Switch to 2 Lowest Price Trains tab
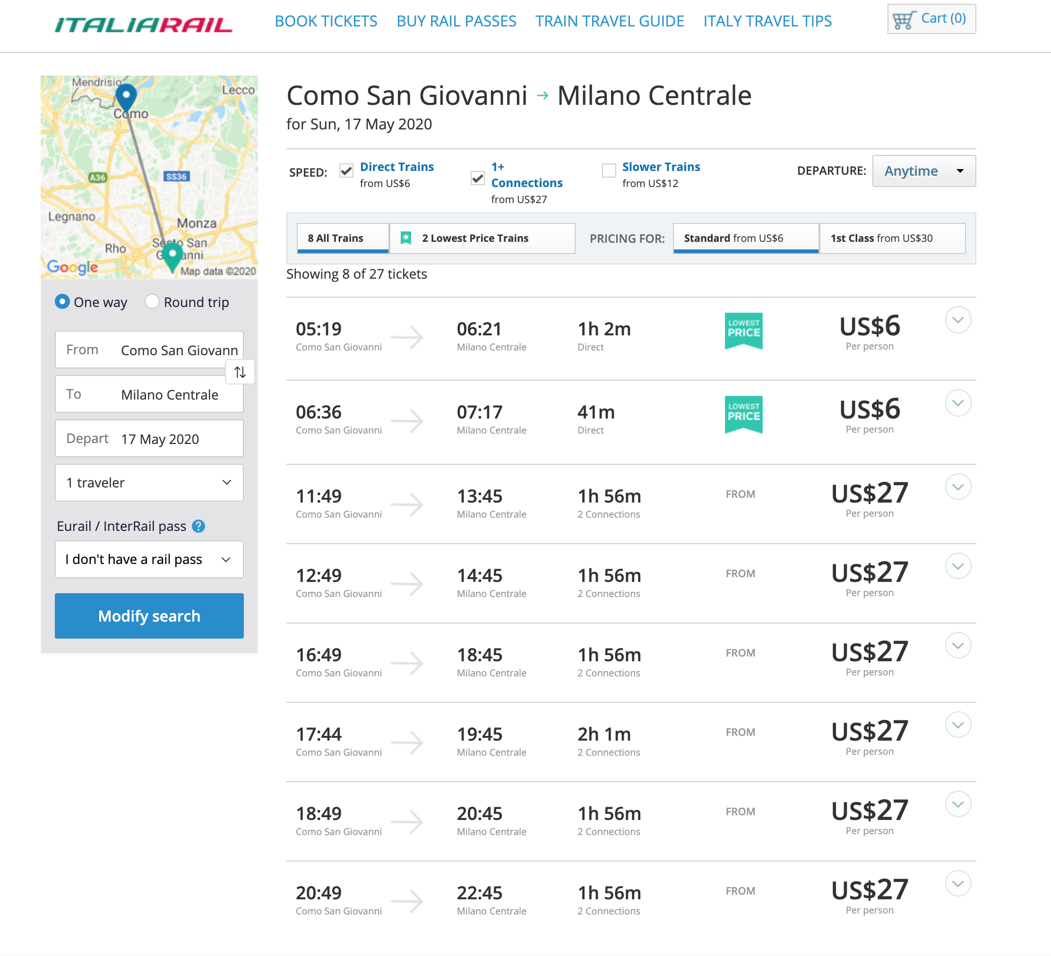1051x956 pixels. (482, 239)
